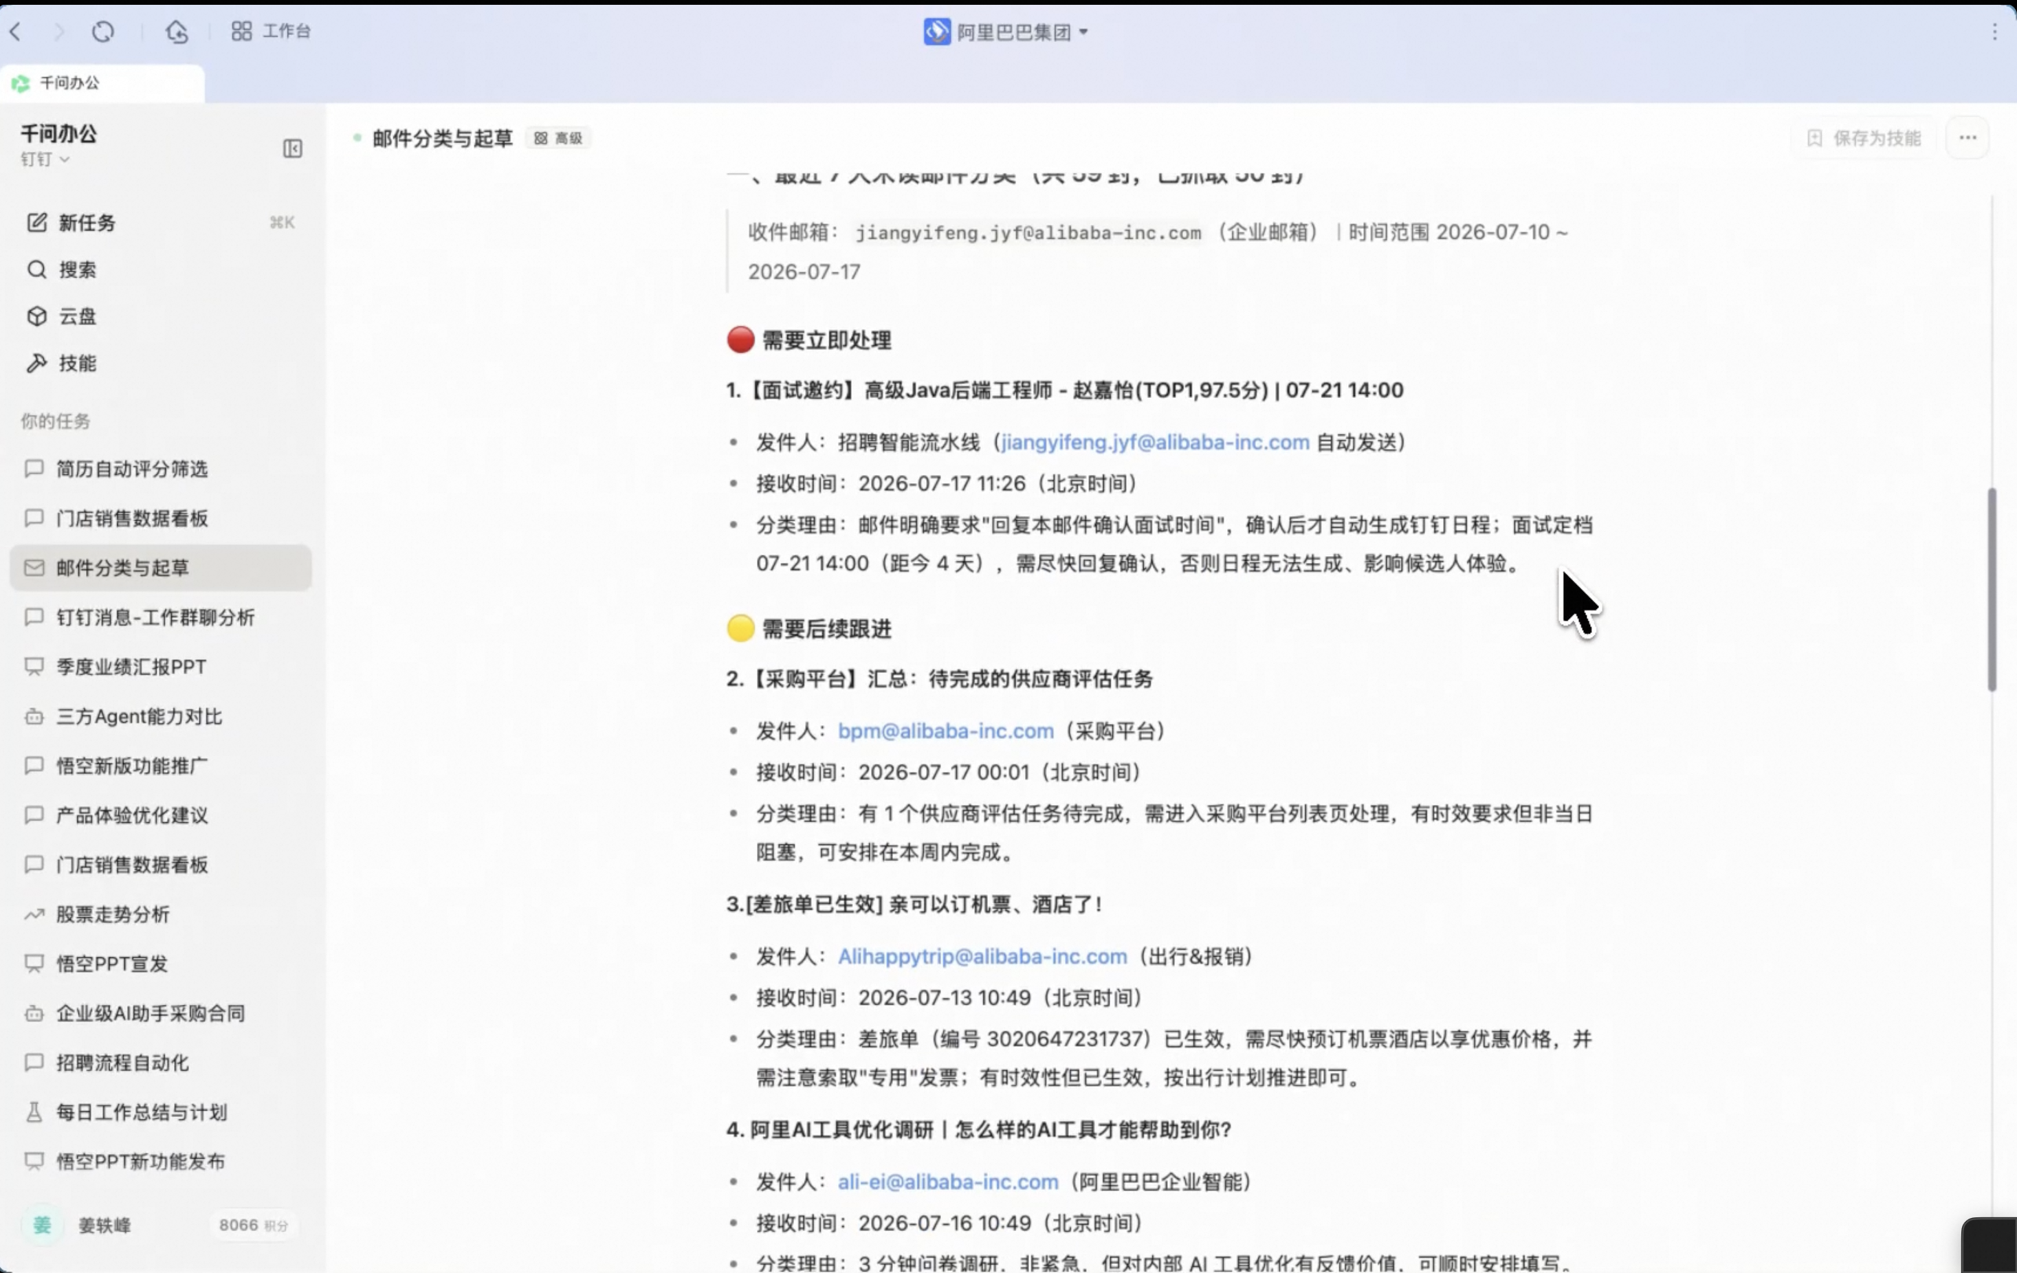Open the home icon in top bar
The image size is (2017, 1273).
177,32
